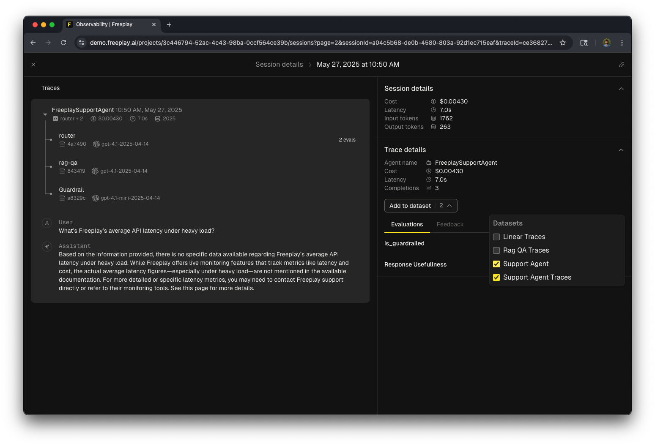Close the session details panel
Image resolution: width=655 pixels, height=446 pixels.
[x=33, y=65]
